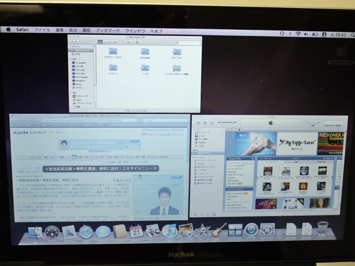Toggle iTunes shuffle button
The width and height of the screenshot is (355, 266).
point(201,215)
